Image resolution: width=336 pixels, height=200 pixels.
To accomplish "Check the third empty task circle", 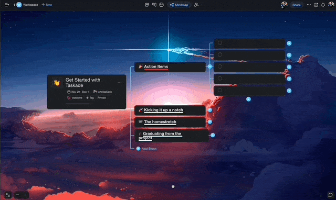I will (220, 66).
